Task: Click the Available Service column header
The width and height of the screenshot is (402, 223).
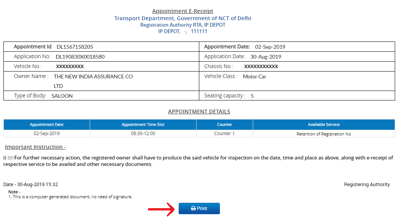Action: [324, 124]
